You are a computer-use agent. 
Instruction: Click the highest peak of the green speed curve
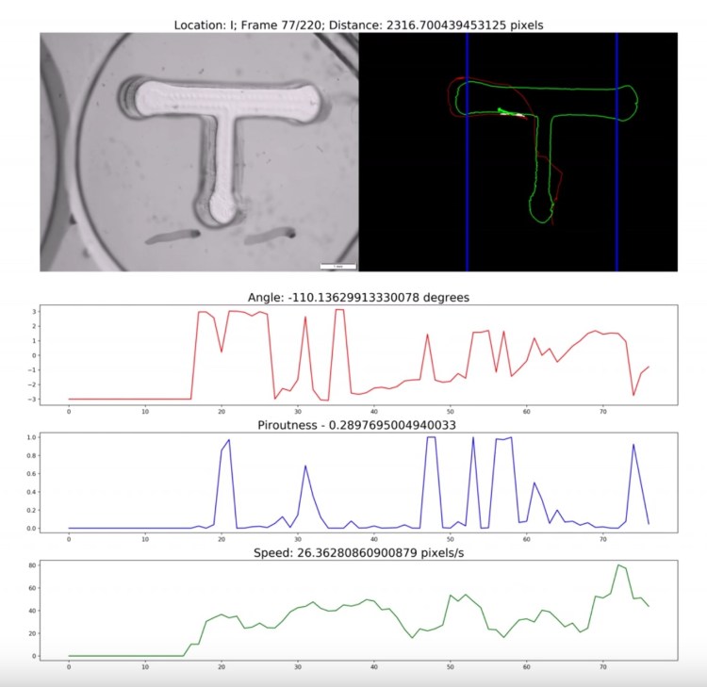[x=618, y=565]
